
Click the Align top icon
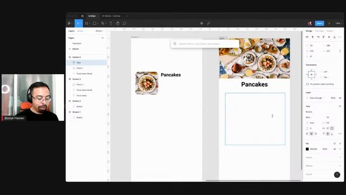(x=324, y=37)
